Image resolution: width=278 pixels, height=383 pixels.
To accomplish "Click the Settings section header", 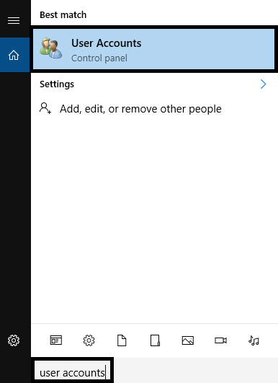I will point(57,84).
